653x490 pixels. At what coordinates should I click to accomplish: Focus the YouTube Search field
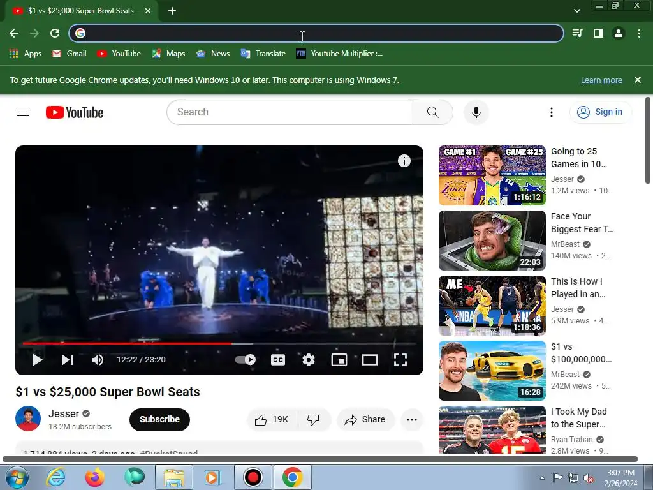pos(290,112)
